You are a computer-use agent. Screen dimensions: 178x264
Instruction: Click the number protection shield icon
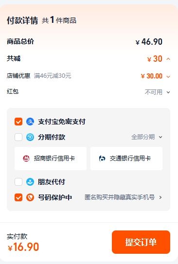(x=30, y=197)
